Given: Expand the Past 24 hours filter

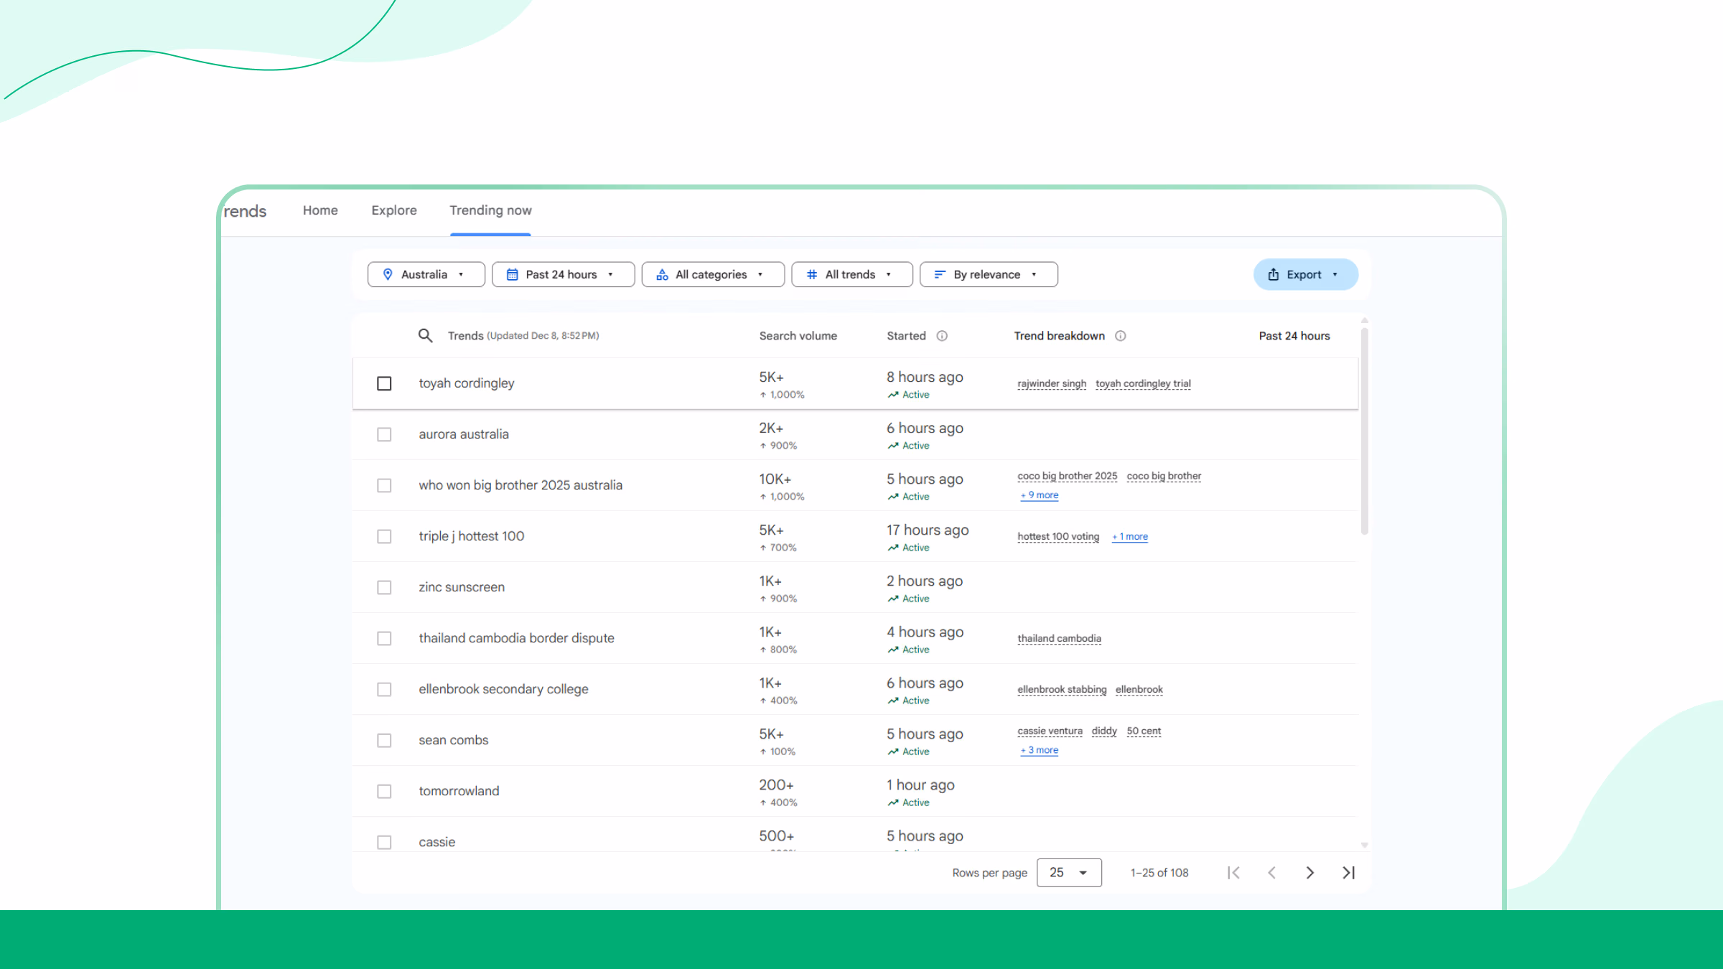Looking at the screenshot, I should [562, 274].
